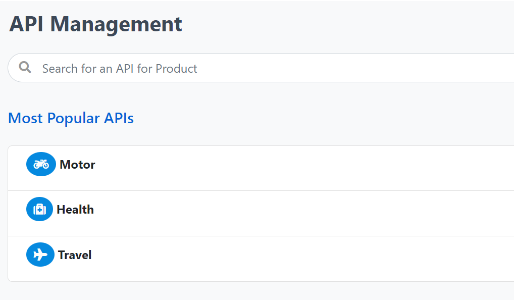The height and width of the screenshot is (302, 514).
Task: Expand the Motor list row
Action: tap(261, 168)
